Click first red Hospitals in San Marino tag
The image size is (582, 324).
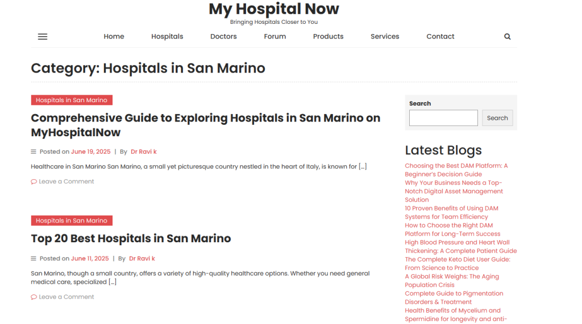pos(72,100)
